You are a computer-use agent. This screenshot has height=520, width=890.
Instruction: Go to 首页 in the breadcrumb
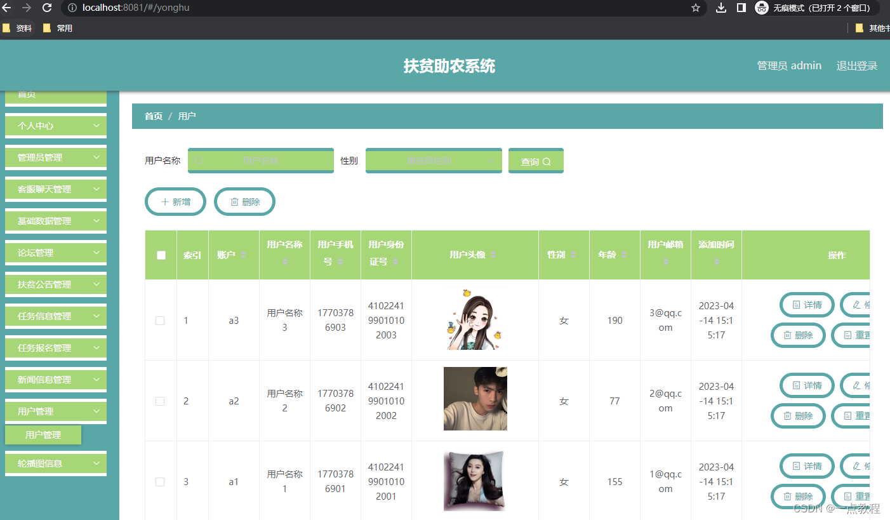click(154, 116)
